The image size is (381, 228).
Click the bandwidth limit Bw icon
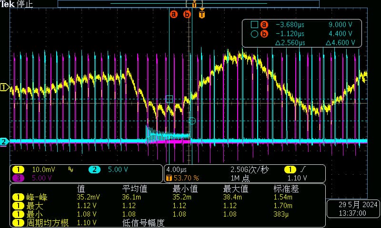pyautogui.click(x=70, y=170)
